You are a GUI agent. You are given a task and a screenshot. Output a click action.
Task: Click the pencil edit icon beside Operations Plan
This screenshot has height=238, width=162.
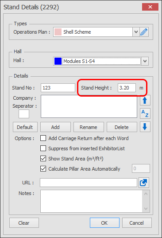[x=144, y=32]
